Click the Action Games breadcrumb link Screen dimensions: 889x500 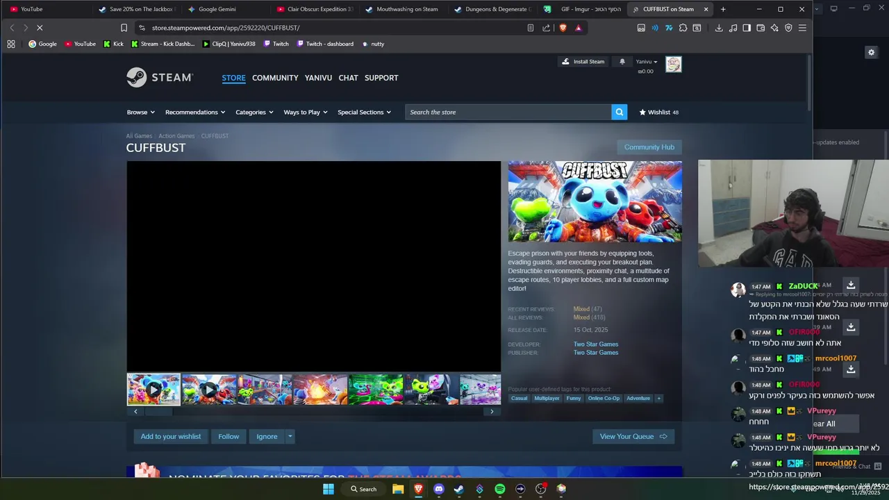tap(176, 136)
